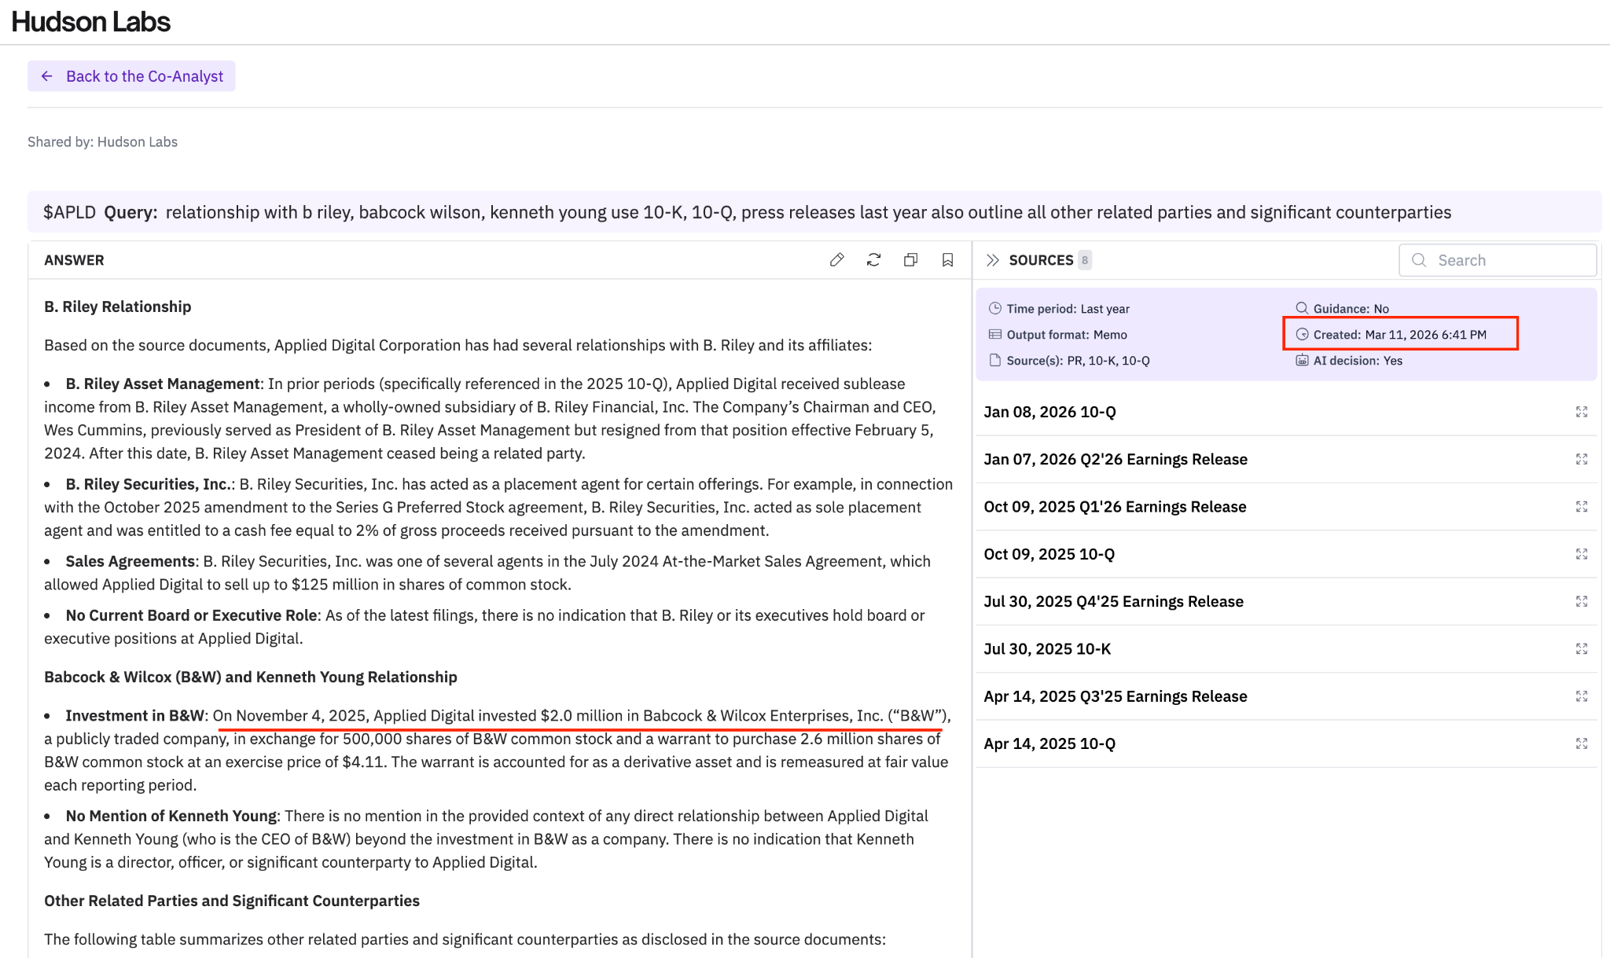
Task: Click the copy answer icon
Action: [x=910, y=260]
